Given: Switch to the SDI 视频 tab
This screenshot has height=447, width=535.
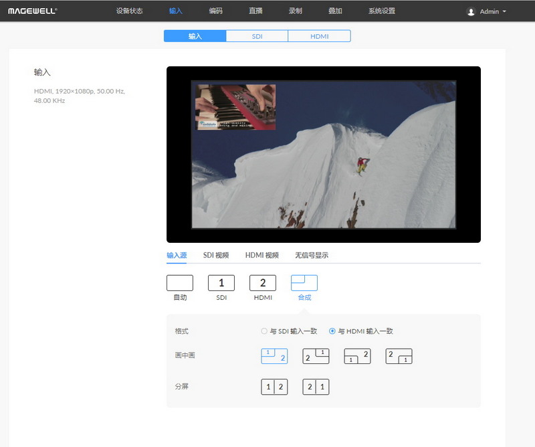Looking at the screenshot, I should [x=216, y=255].
